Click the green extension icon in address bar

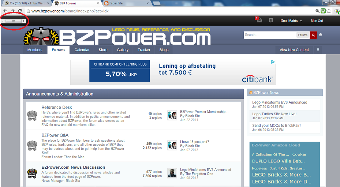[323, 11]
